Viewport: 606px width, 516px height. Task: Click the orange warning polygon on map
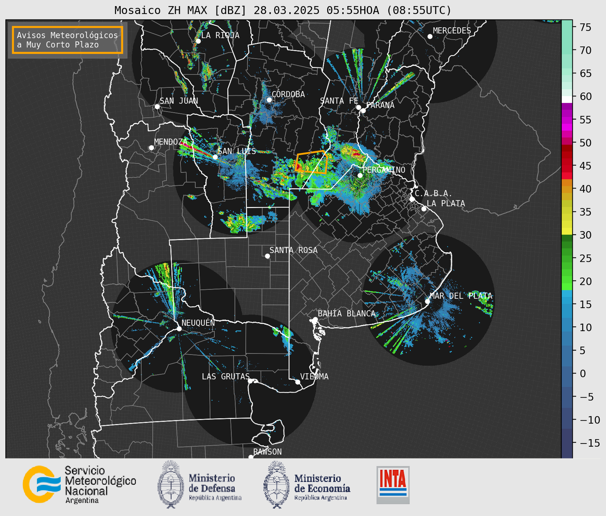pos(311,163)
